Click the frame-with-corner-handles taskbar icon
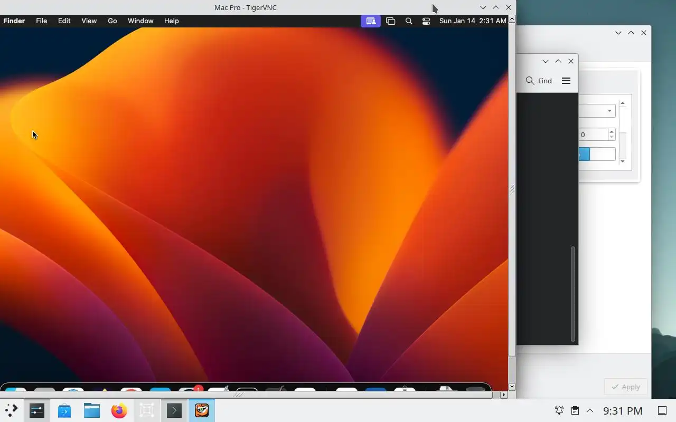 pos(147,410)
